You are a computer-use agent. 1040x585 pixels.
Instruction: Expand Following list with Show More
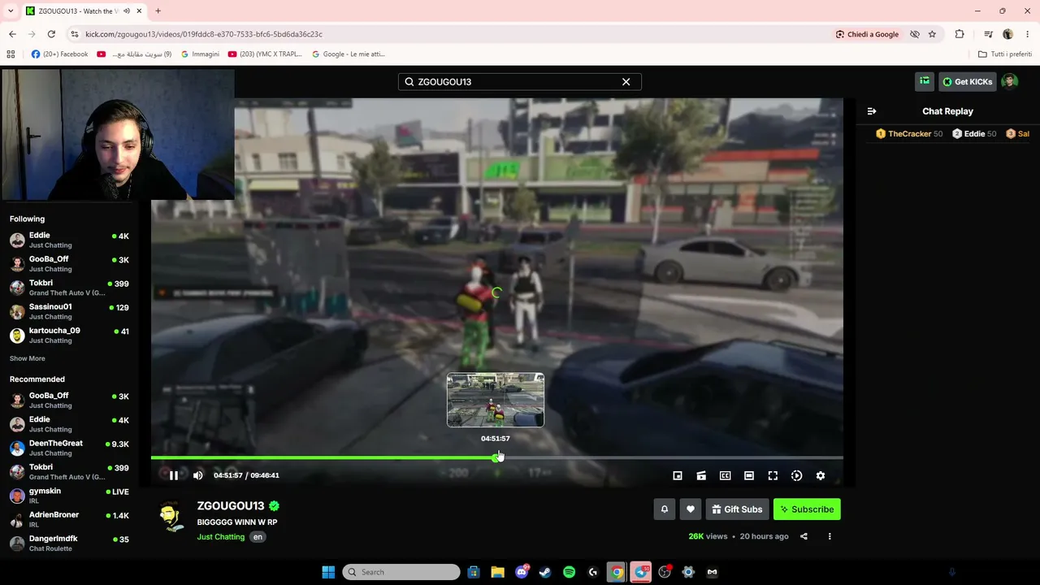point(28,358)
